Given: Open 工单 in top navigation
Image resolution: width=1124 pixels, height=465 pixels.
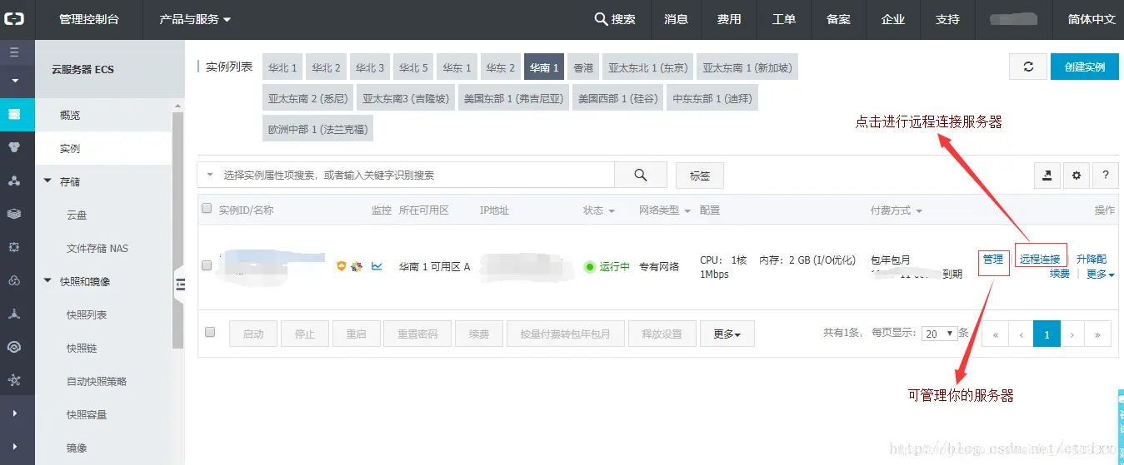Looking at the screenshot, I should pos(784,19).
